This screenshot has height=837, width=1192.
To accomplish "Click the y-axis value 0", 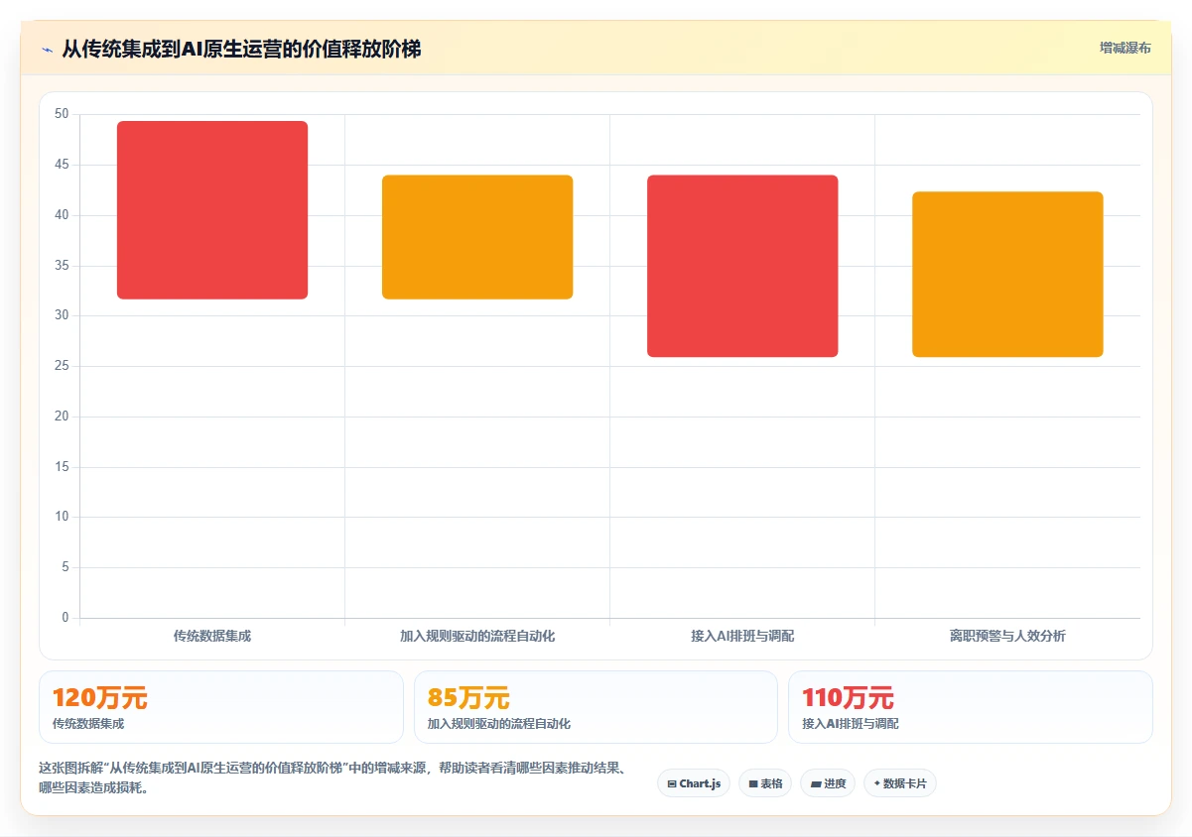I will click(x=66, y=618).
